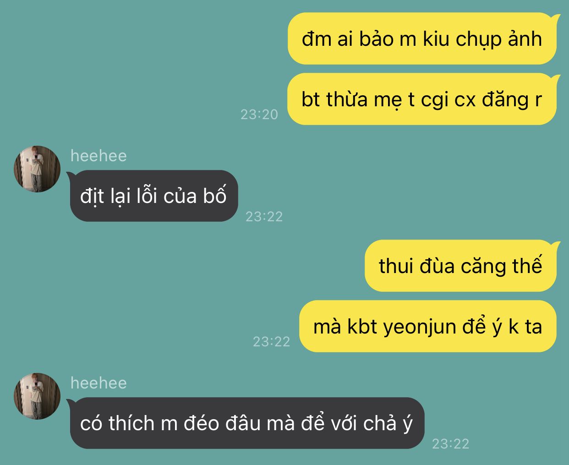Tap heehee's avatar beside the first gray message
The image size is (569, 465).
(37, 169)
